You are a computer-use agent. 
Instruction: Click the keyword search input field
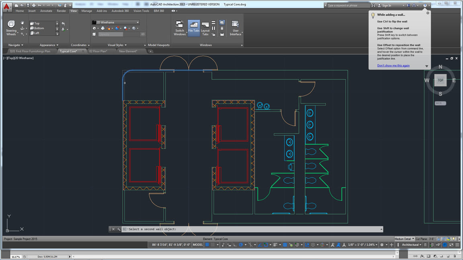348,5
